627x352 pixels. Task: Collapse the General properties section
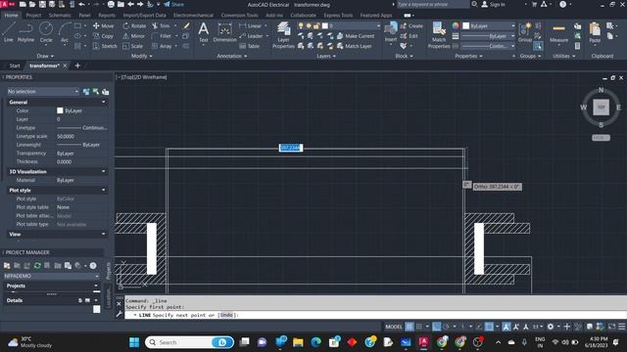(x=104, y=102)
